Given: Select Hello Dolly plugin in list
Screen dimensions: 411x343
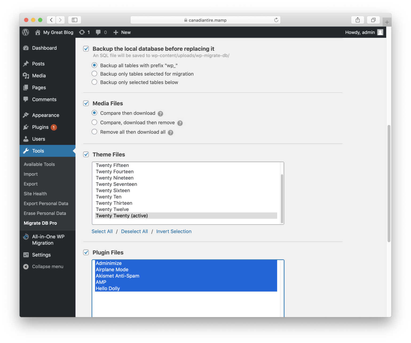Looking at the screenshot, I should 186,288.
